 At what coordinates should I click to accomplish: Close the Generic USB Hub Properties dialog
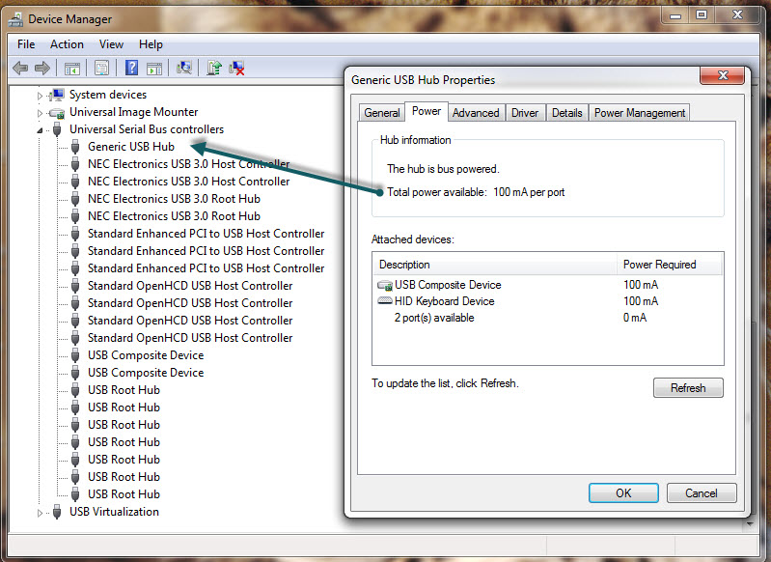pos(723,75)
